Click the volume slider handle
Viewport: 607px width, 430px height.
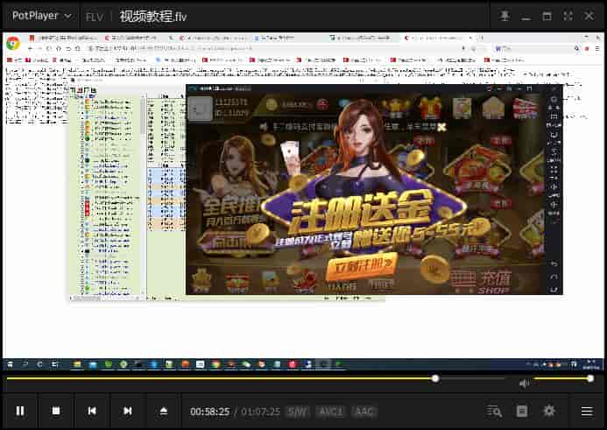(x=590, y=378)
